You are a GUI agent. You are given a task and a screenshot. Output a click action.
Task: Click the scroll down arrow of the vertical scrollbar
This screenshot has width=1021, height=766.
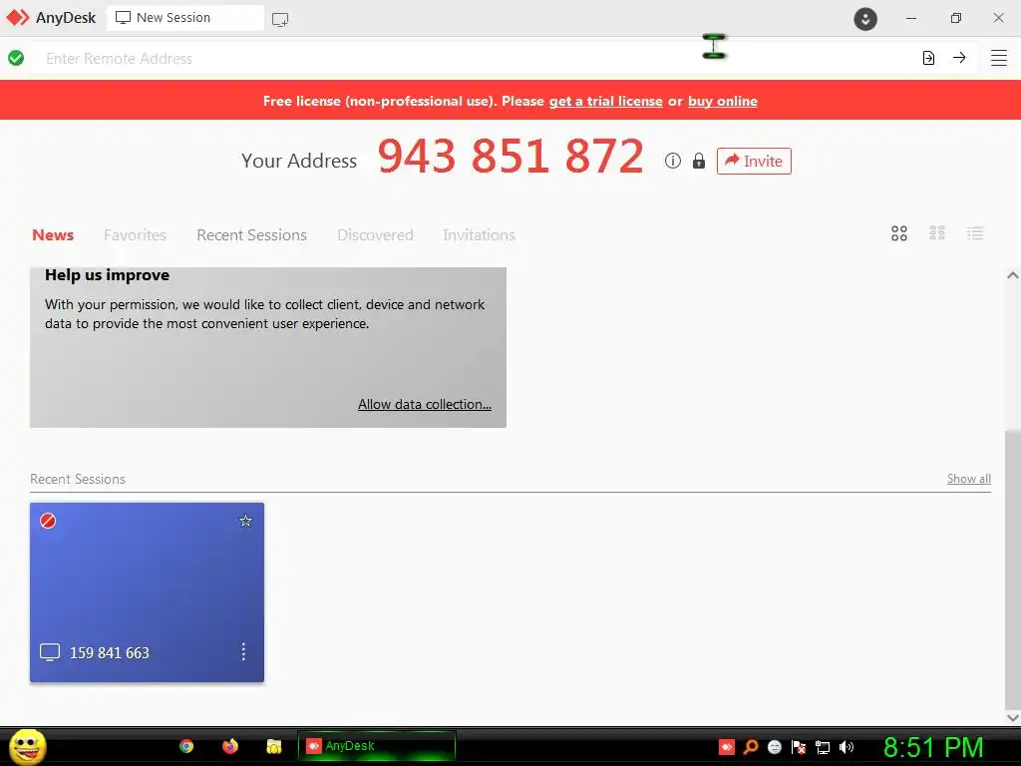tap(1013, 717)
